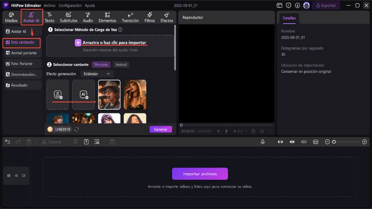
Task: Open Resultado in the sidebar
Action: 22,85
